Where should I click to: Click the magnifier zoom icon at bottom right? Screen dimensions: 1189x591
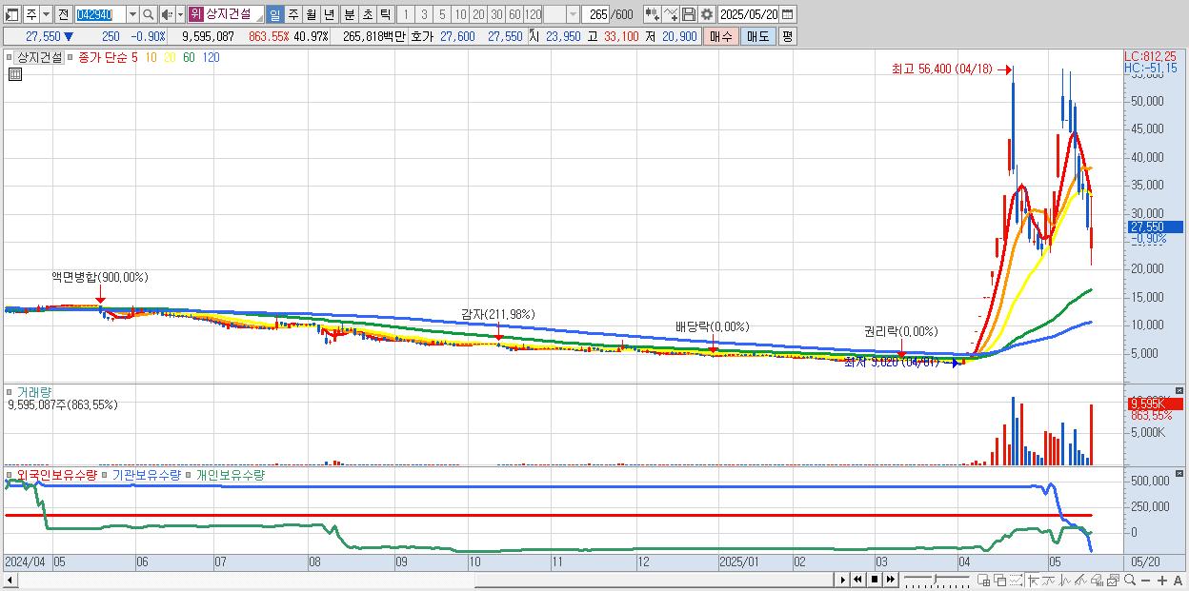coord(1130,580)
